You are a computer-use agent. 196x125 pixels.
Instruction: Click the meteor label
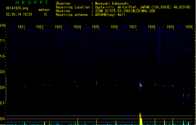(x=44, y=10)
